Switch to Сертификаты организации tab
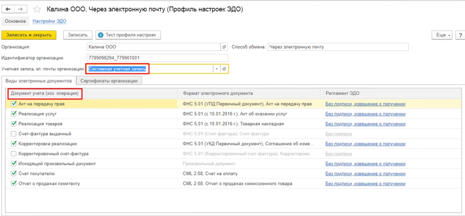This screenshot has width=465, height=216. [109, 81]
